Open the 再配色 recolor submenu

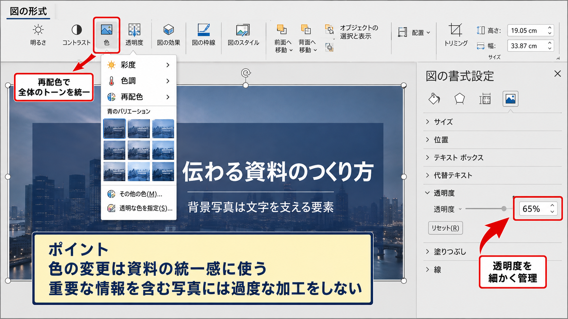pyautogui.click(x=139, y=97)
